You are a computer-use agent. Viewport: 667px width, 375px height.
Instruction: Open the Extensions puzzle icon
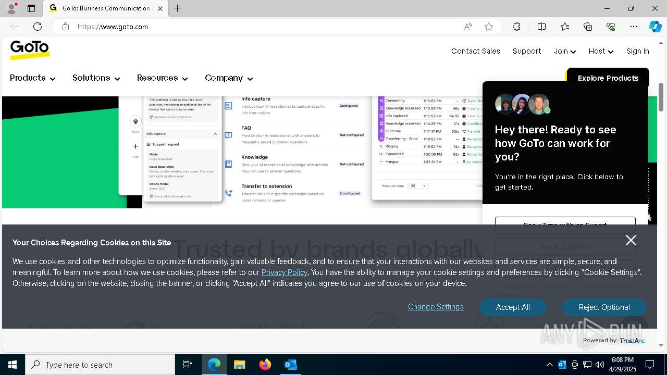pyautogui.click(x=516, y=27)
